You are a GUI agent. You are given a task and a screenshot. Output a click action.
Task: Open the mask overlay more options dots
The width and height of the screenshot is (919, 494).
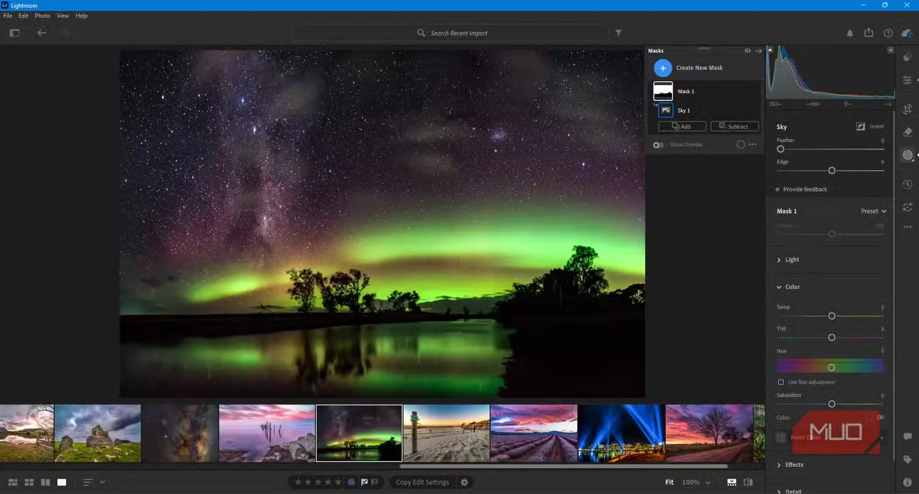753,144
